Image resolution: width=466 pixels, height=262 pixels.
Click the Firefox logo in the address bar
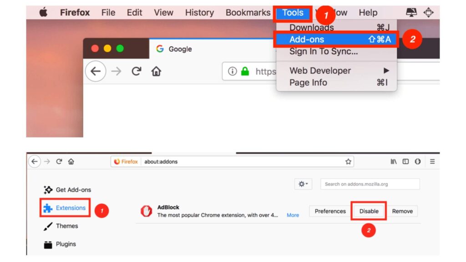click(117, 161)
